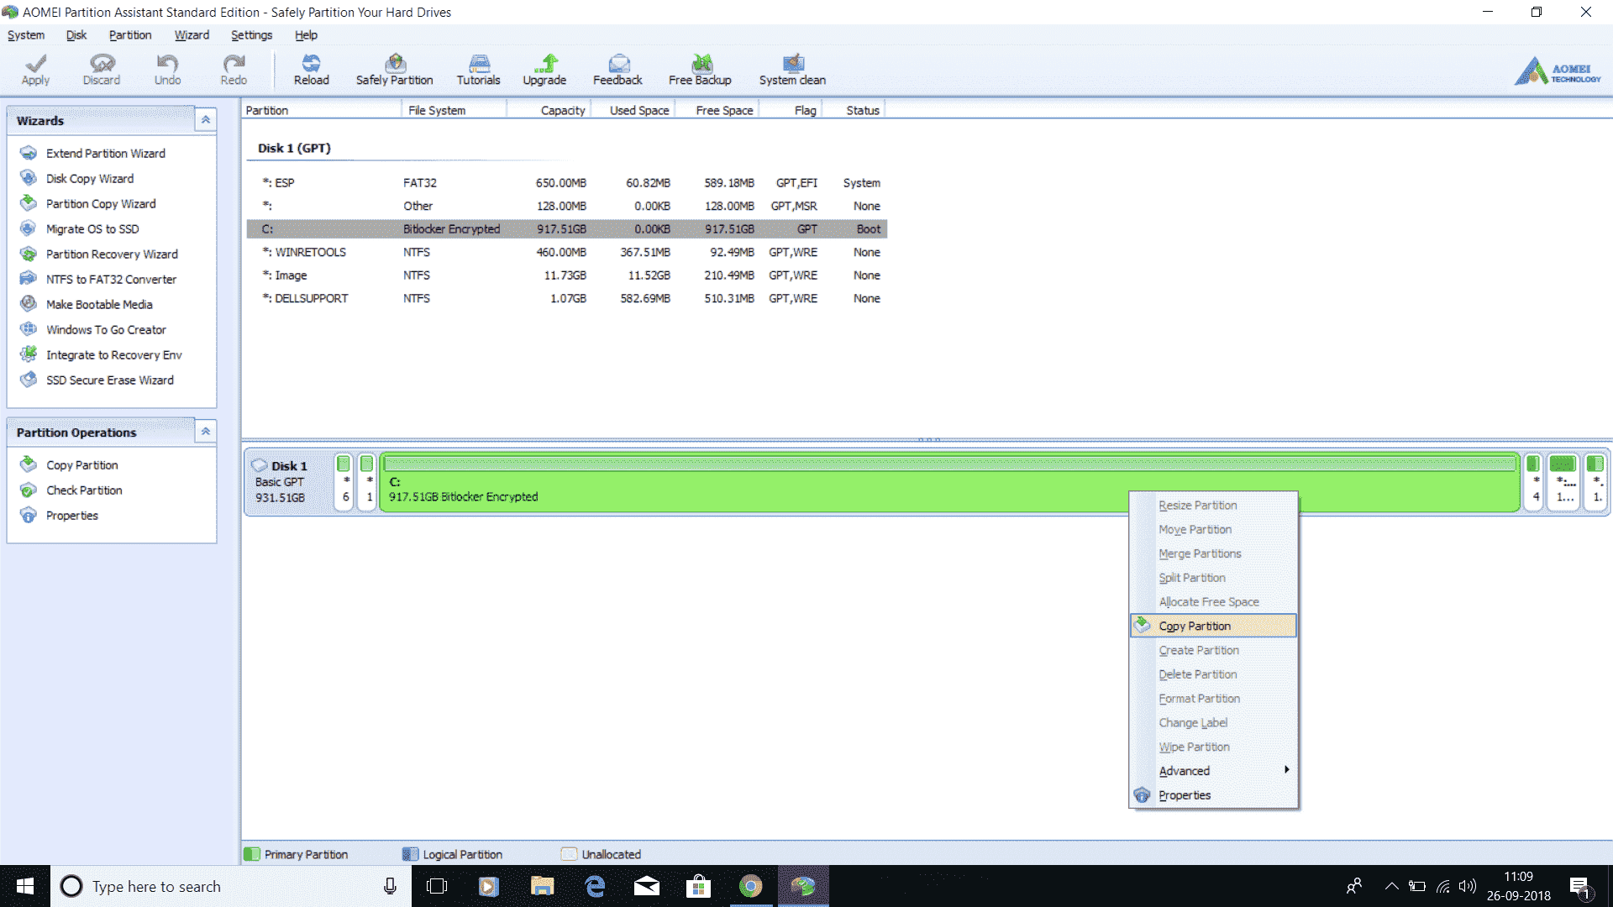
Task: Click the Apply checkmark toolbar icon
Action: coord(35,69)
